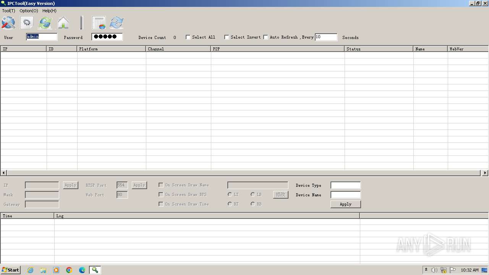489x275 pixels.
Task: Click the Device Name input field
Action: (346, 195)
